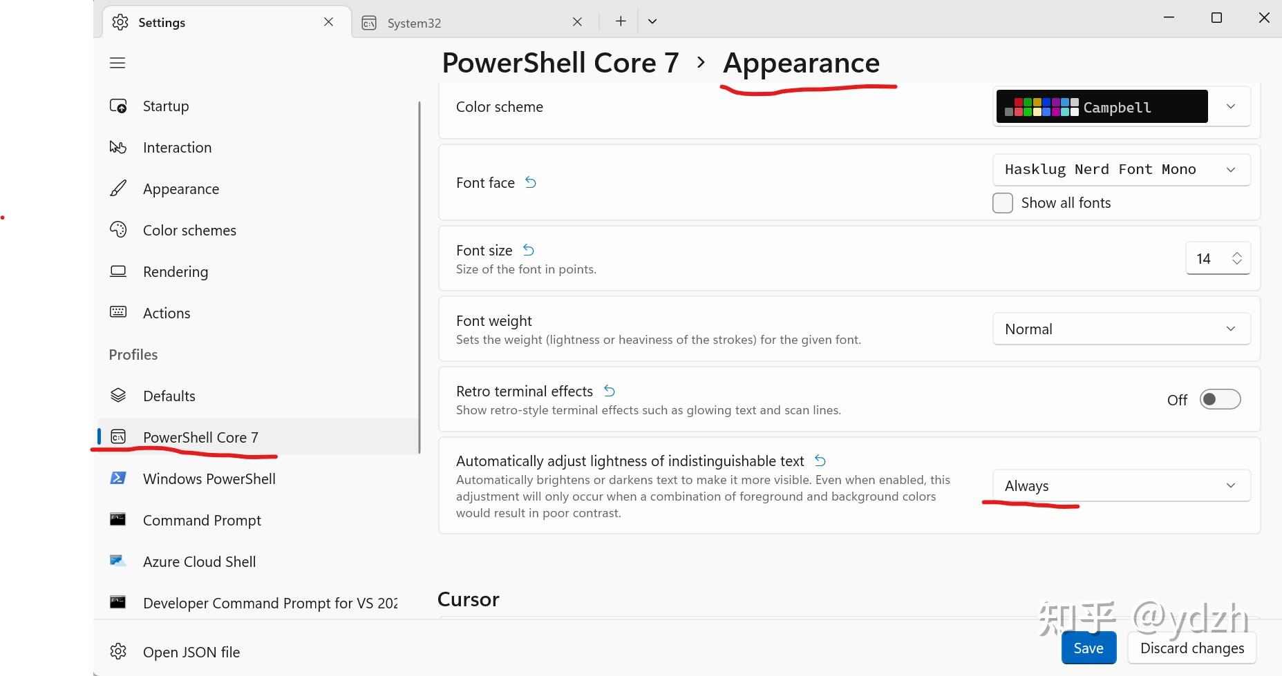Reset the Font size setting

coord(527,250)
